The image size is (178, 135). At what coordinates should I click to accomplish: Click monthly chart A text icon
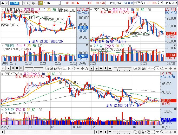(87, 68)
